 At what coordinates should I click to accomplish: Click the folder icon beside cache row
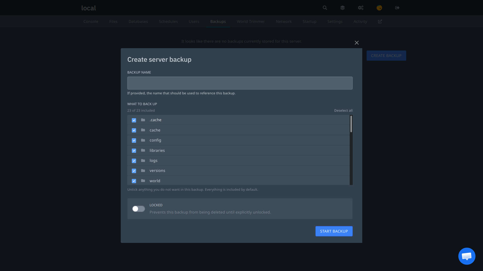(143, 130)
